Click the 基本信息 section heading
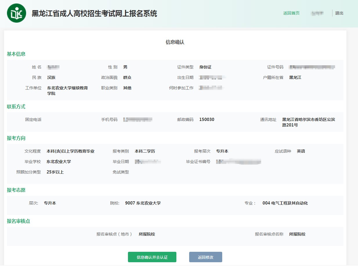The width and height of the screenshot is (358, 266). [16, 54]
